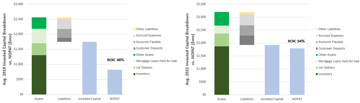Click Accrued Expenses legend text in 2022 chart
This screenshot has height=103, width=360.
click(331, 36)
